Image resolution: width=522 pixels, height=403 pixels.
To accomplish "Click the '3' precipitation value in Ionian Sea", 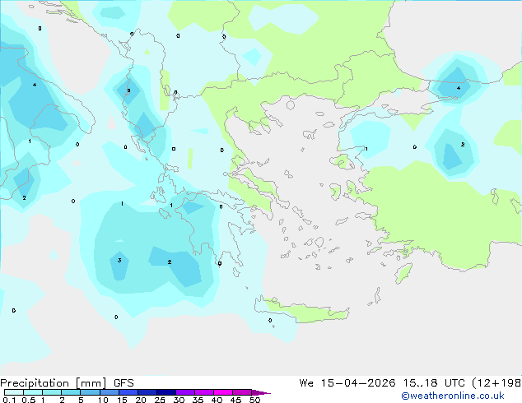I will [x=119, y=260].
